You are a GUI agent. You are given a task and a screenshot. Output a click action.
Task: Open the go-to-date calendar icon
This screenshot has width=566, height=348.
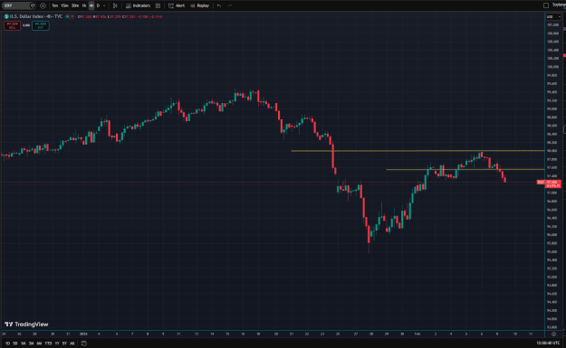click(83, 343)
